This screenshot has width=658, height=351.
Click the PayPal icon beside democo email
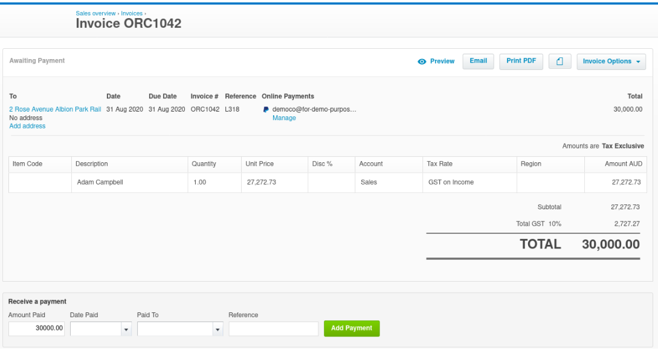pyautogui.click(x=266, y=109)
